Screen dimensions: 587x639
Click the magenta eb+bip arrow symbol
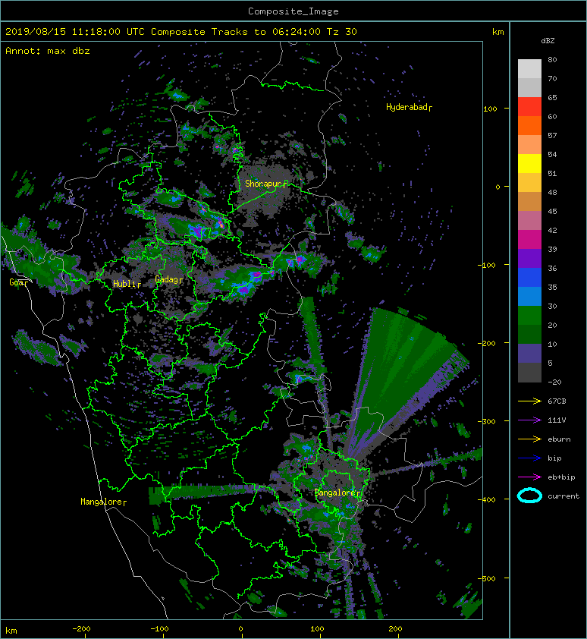(x=529, y=477)
